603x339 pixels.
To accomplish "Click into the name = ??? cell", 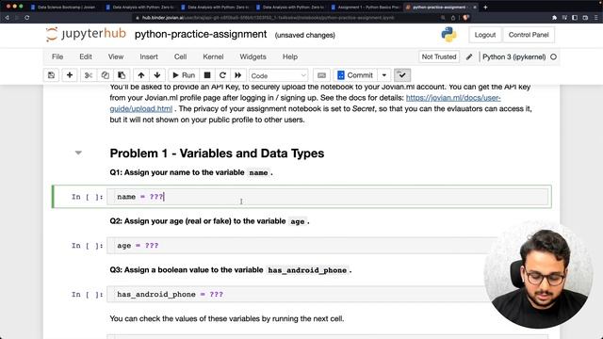I will coord(328,197).
